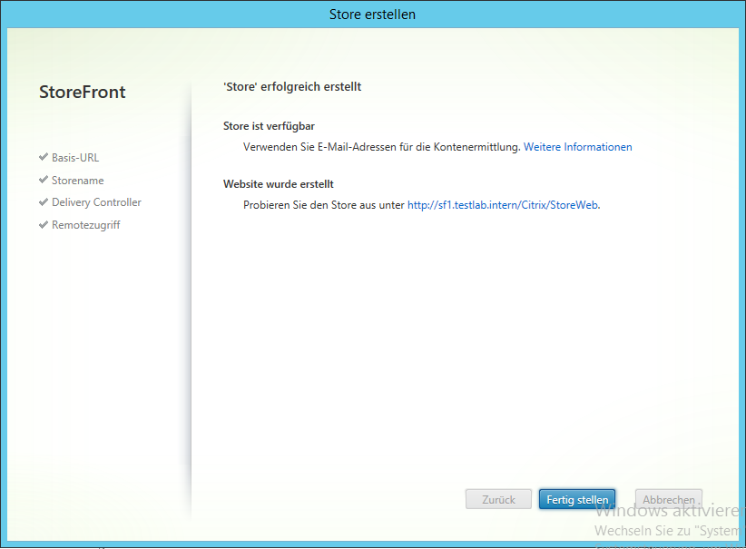Click the Website wurde erstellt heading
The width and height of the screenshot is (746, 549).
click(279, 184)
